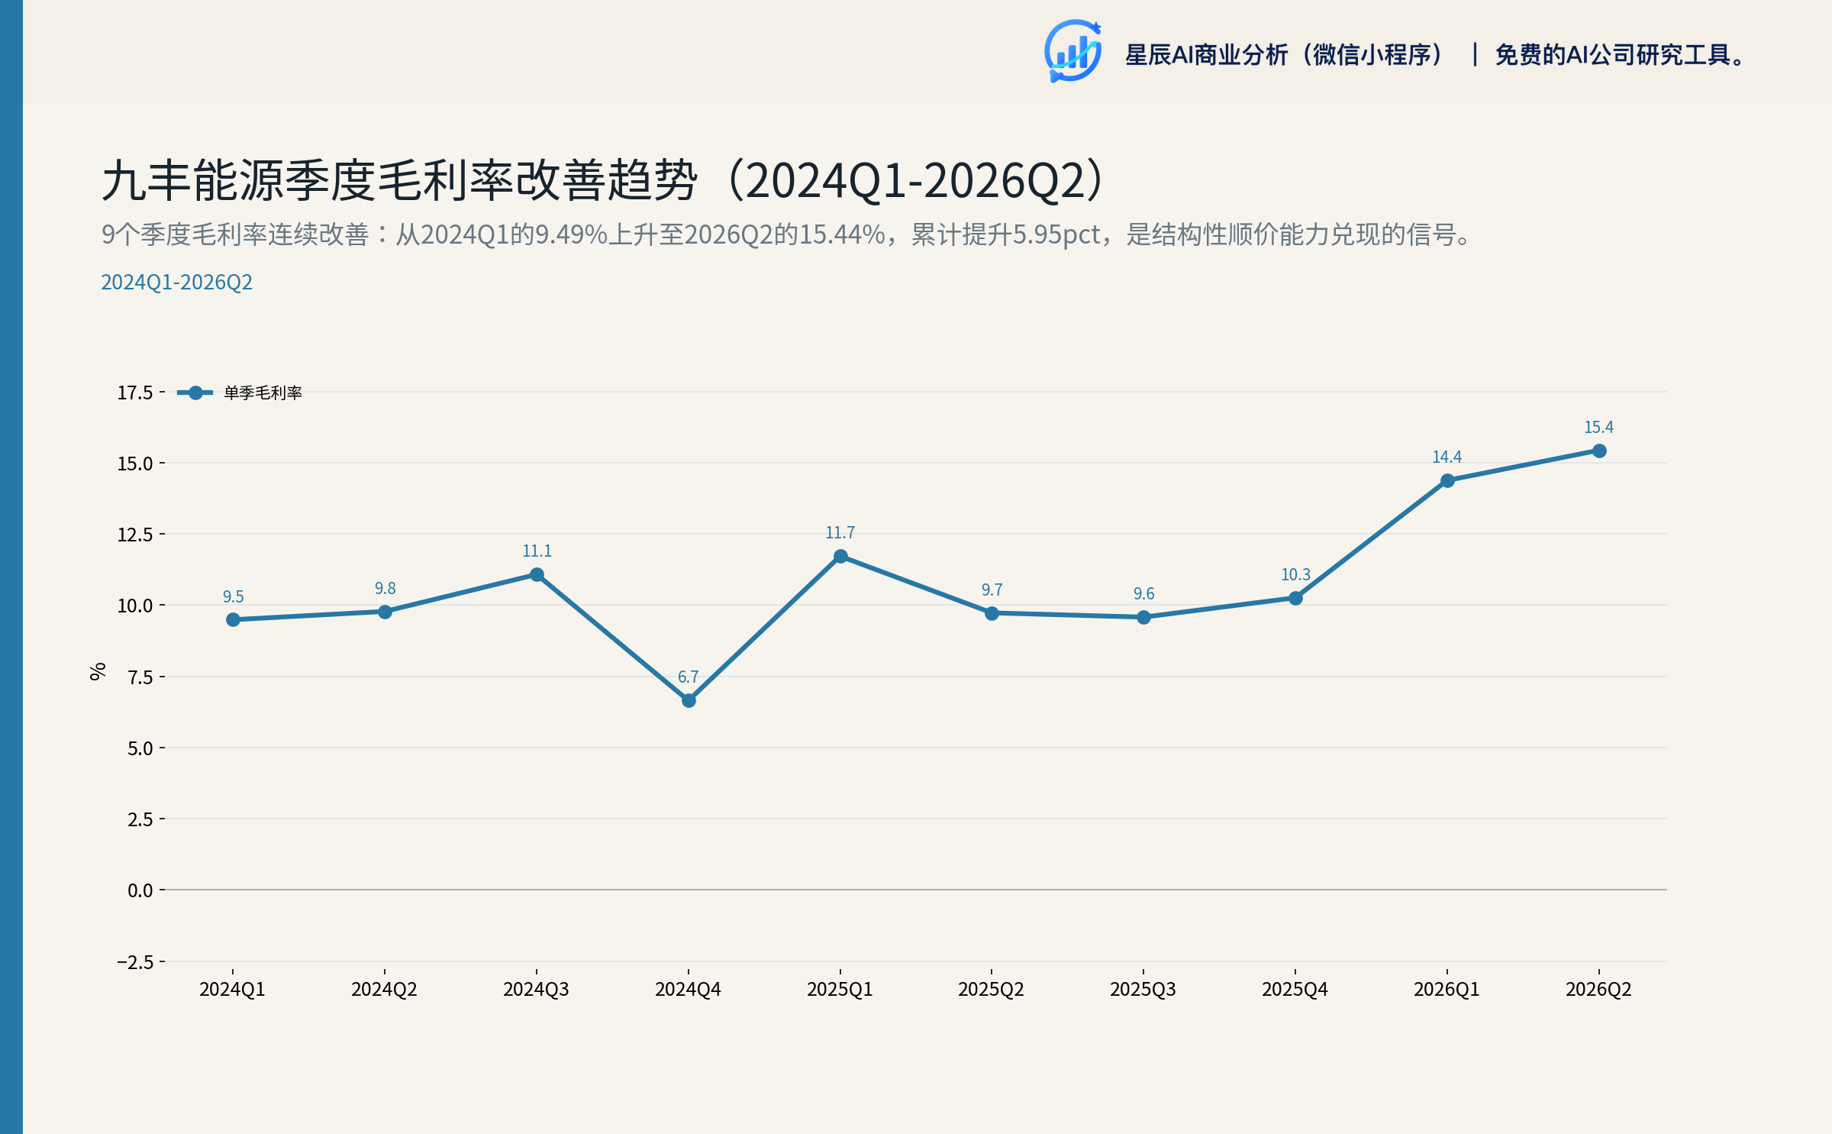Click the 2024Q3 data point on the line
1832x1134 pixels.
click(x=537, y=574)
